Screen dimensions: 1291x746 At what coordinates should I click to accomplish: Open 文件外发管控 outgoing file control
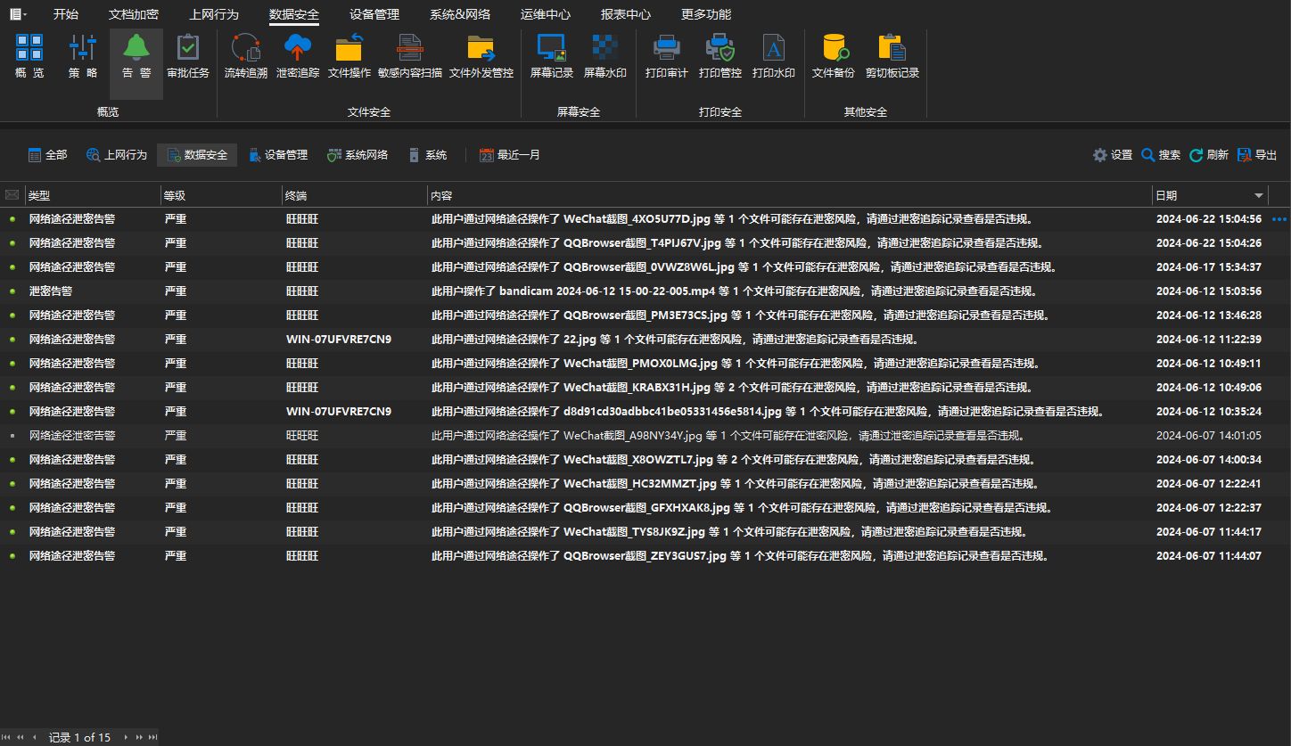pos(481,56)
